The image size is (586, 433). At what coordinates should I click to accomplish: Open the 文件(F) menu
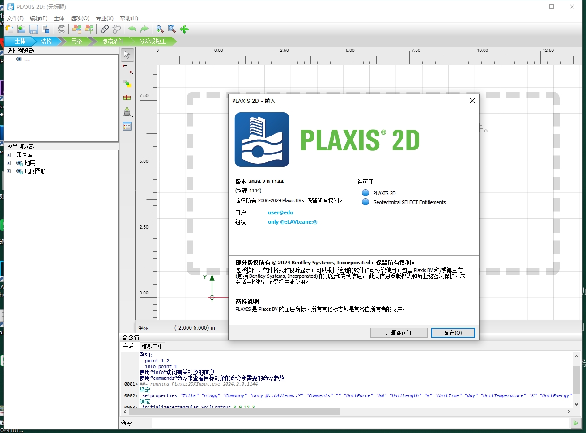[15, 18]
